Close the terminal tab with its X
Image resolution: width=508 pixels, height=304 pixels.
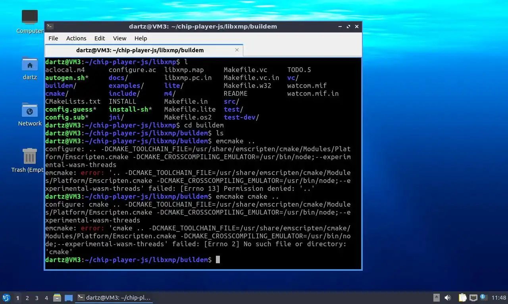tap(237, 50)
